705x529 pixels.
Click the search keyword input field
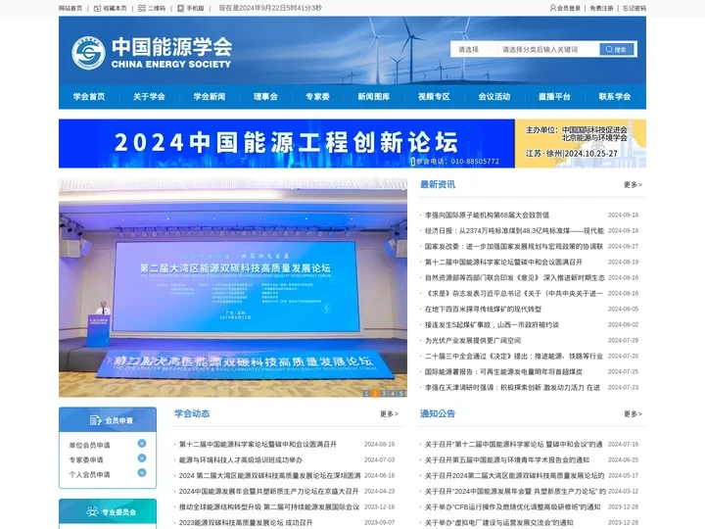[x=548, y=50]
